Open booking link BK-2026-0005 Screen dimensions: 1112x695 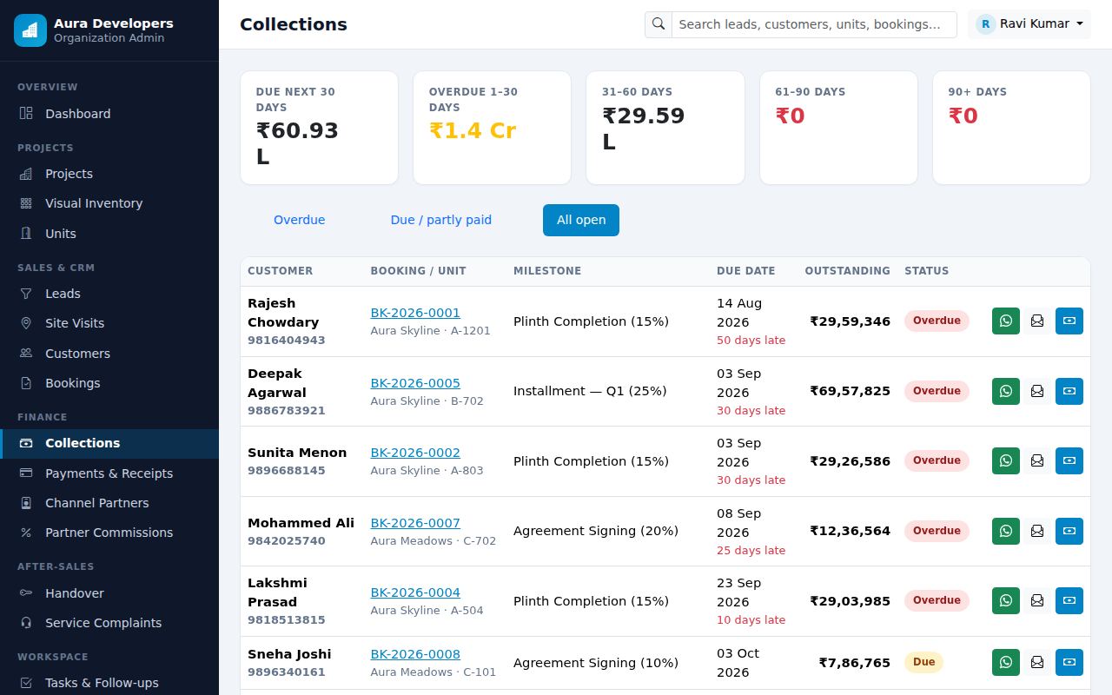click(415, 383)
